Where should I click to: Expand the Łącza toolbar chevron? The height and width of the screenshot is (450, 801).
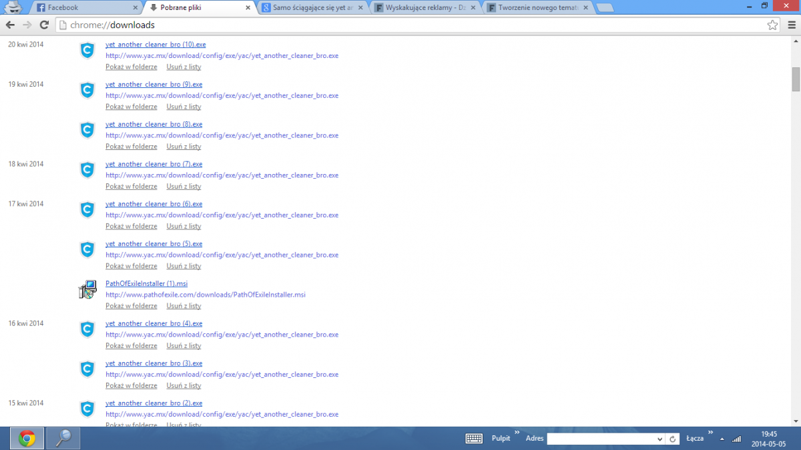pos(710,433)
